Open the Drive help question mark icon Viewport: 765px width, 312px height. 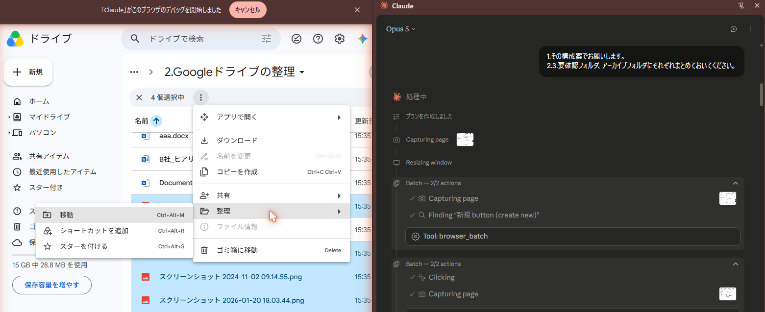coord(318,39)
